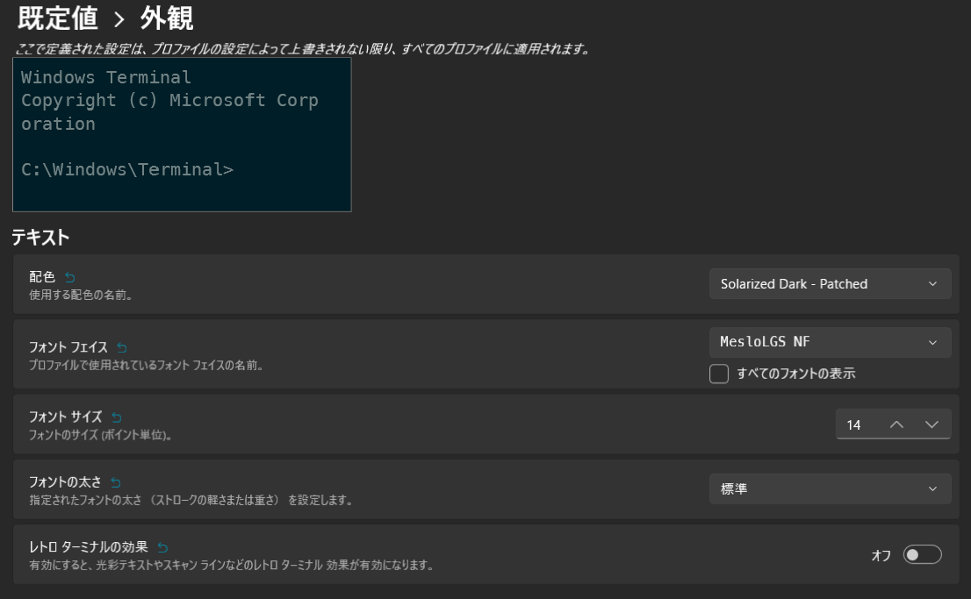Revert フォントの太さ with its reset icon

point(116,482)
